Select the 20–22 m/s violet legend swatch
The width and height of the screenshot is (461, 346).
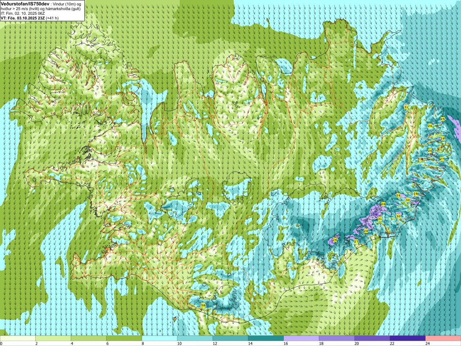pos(372,338)
